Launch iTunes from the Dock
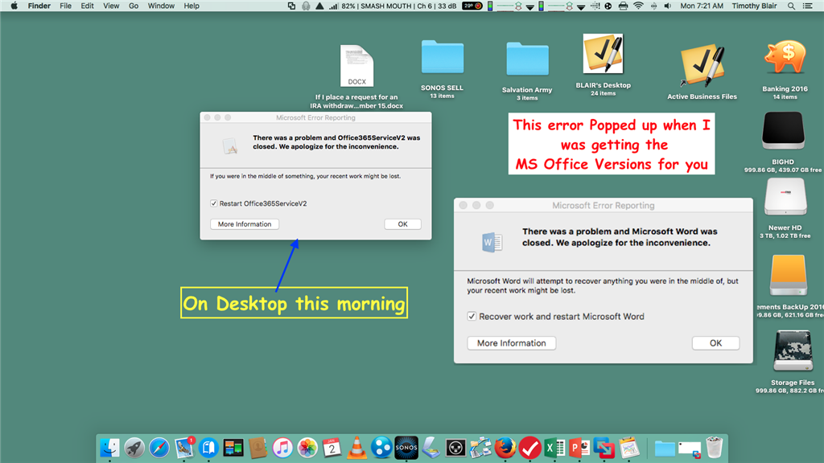 click(282, 448)
